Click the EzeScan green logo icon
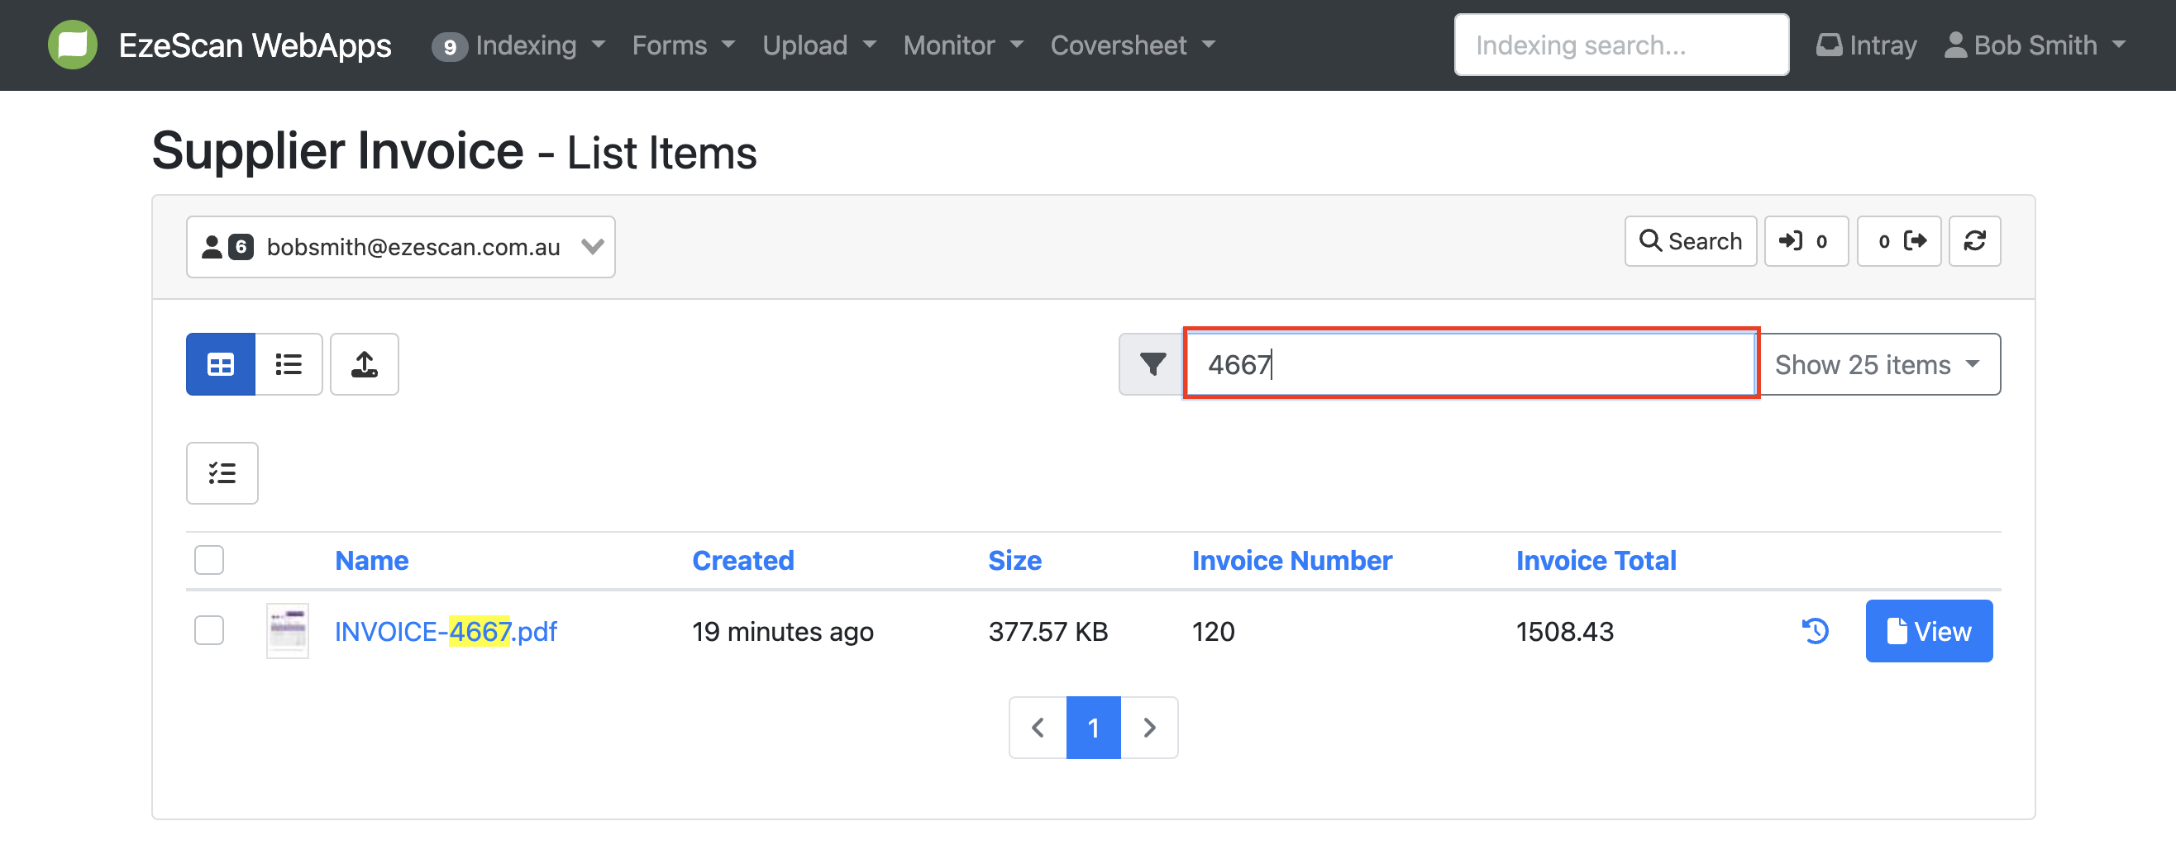 [73, 45]
